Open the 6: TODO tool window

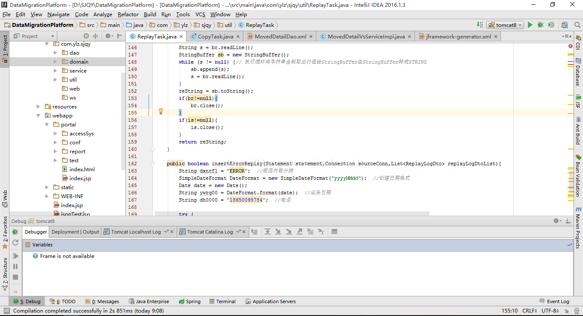62,301
